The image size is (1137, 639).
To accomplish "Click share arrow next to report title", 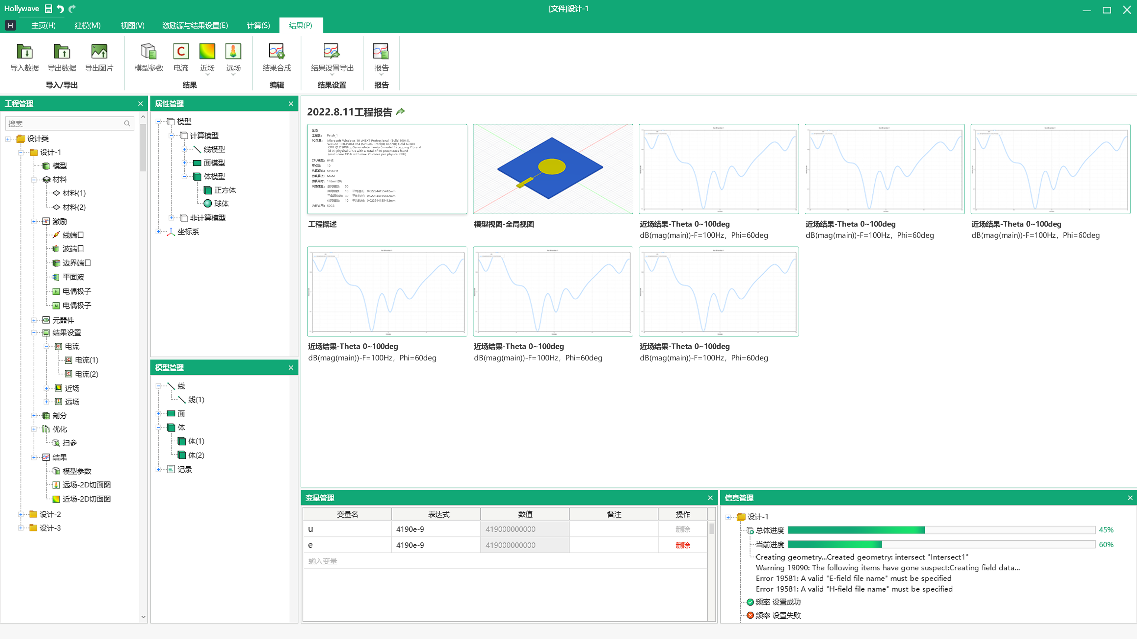I will coord(400,111).
